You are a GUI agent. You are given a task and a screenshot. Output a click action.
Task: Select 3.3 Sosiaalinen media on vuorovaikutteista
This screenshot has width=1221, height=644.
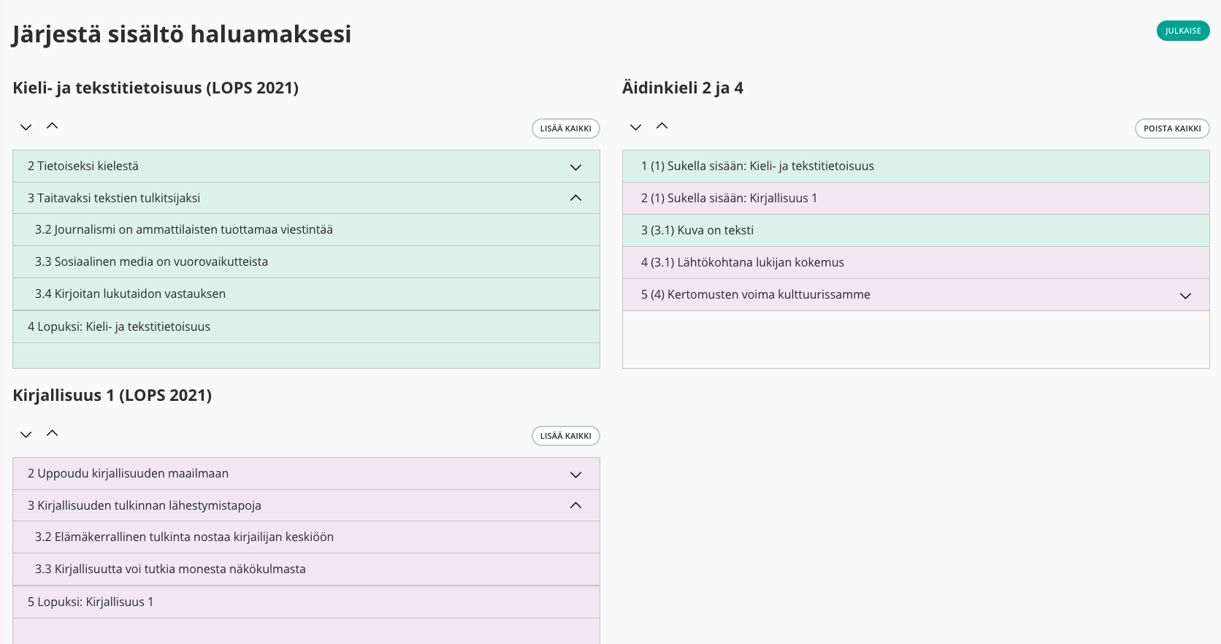pyautogui.click(x=151, y=262)
